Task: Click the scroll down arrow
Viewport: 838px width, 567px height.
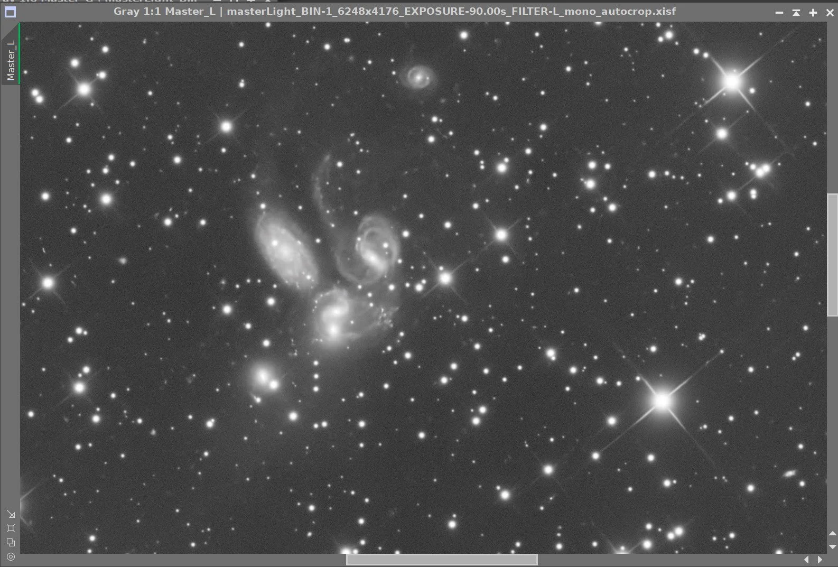Action: (x=833, y=546)
